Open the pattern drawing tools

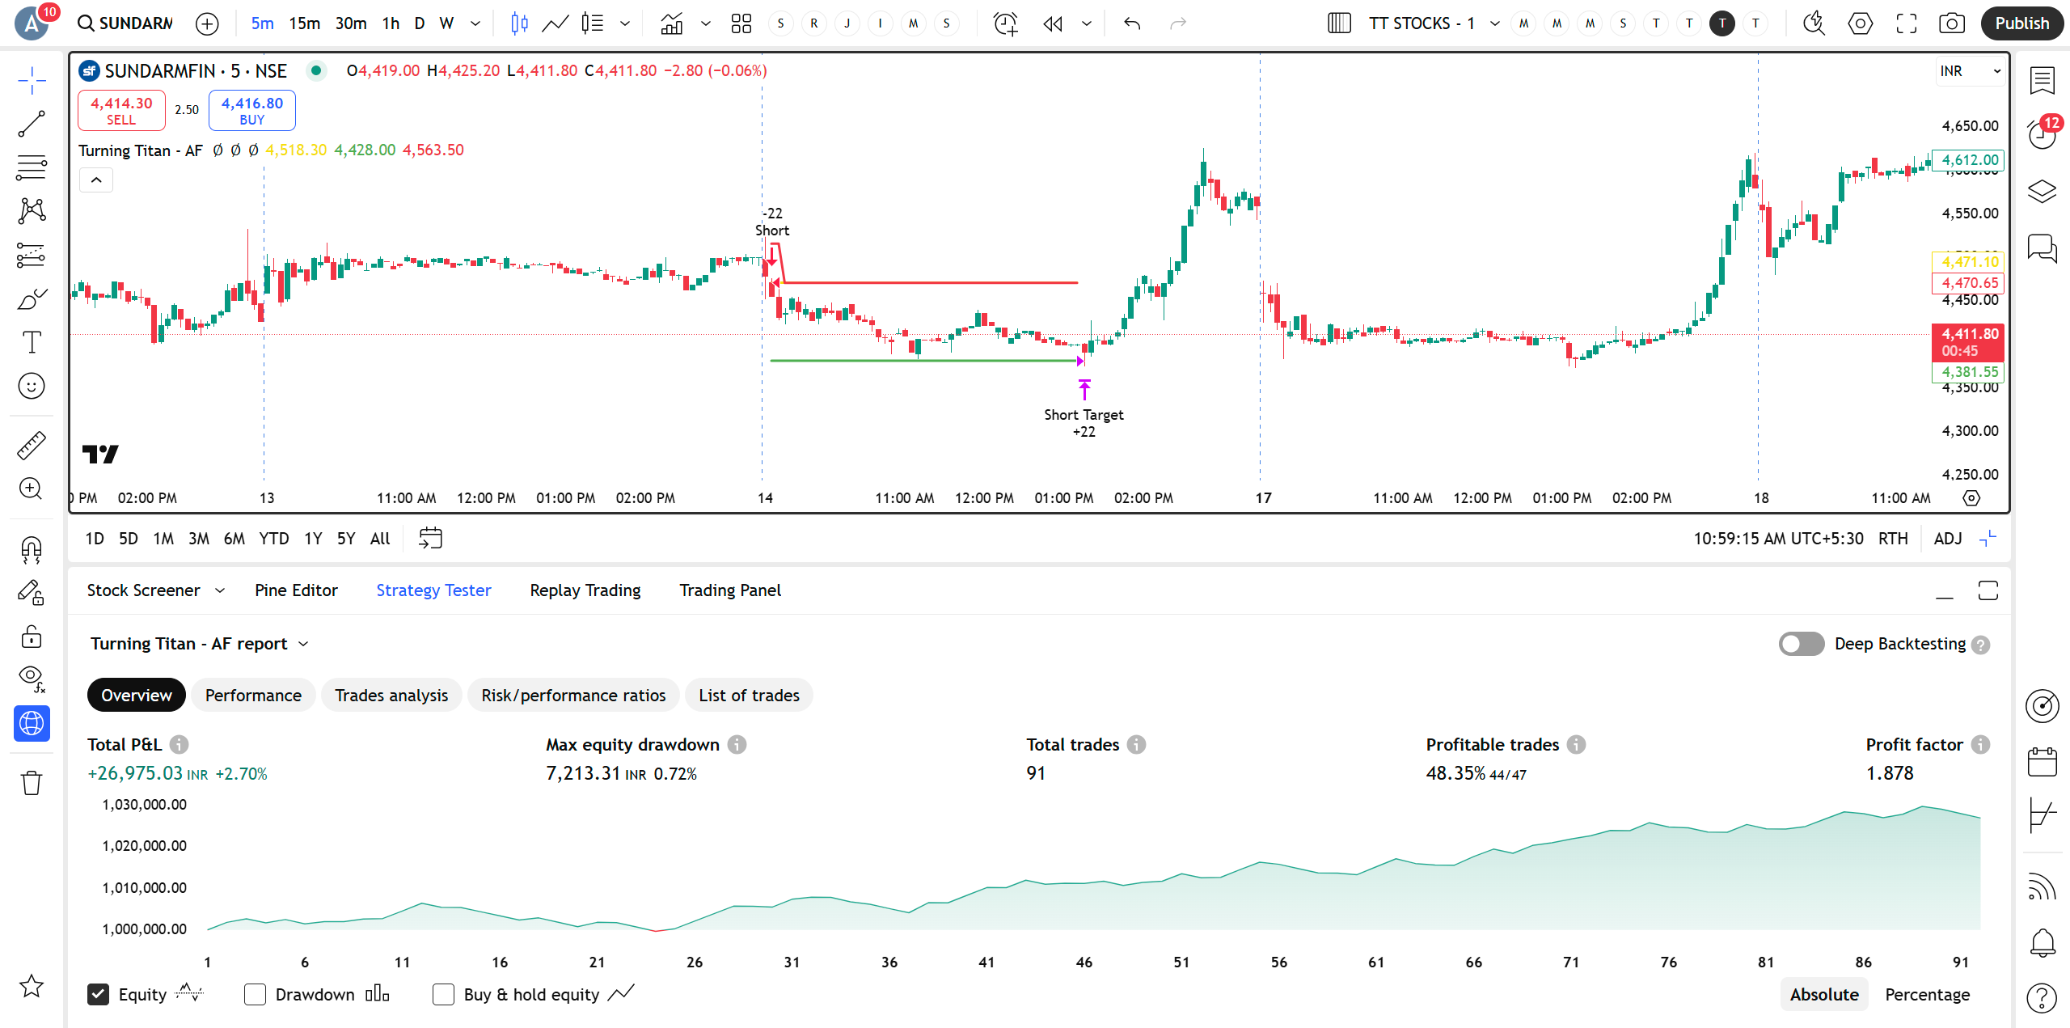point(32,211)
